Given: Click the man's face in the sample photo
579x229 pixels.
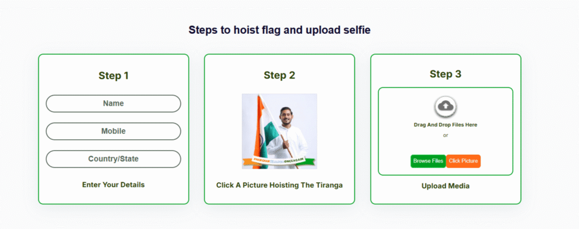Looking at the screenshot, I should (x=286, y=115).
